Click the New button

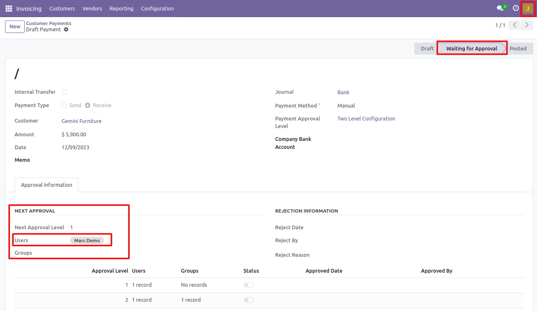15,27
